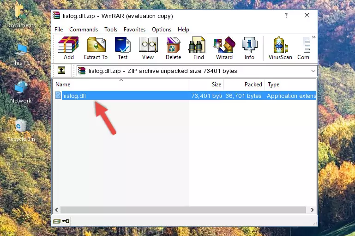This screenshot has height=236, width=355.
Task: Click the horizontal scrollbar track
Action: [183, 210]
